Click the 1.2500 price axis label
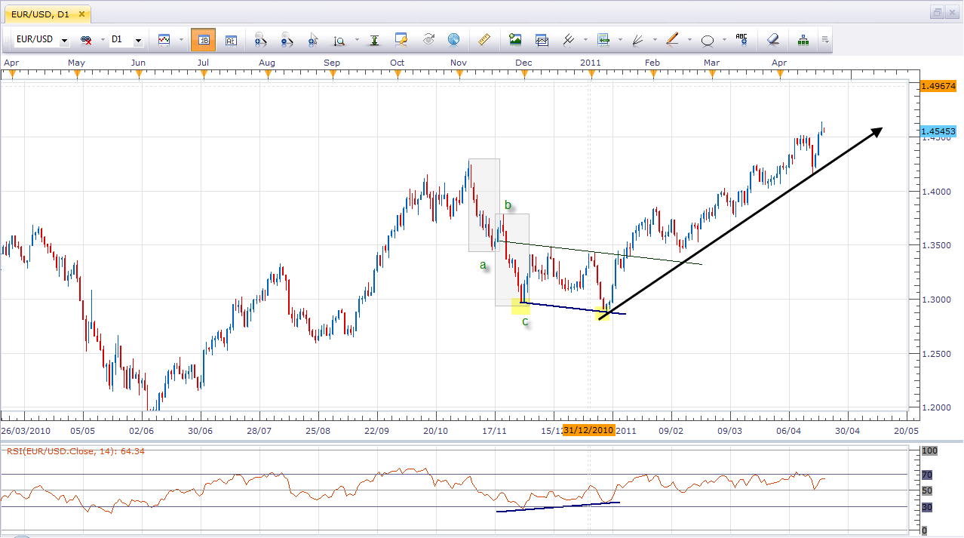This screenshot has width=964, height=538. pyautogui.click(x=936, y=354)
